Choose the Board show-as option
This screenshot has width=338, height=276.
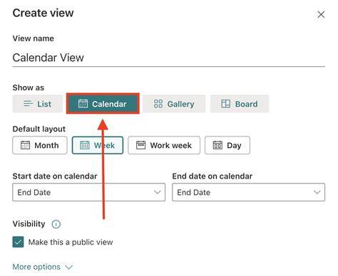point(240,104)
